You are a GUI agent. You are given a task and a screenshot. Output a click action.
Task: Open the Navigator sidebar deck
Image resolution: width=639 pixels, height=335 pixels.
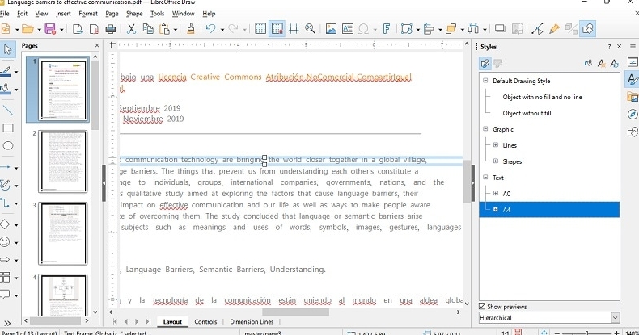pyautogui.click(x=632, y=114)
